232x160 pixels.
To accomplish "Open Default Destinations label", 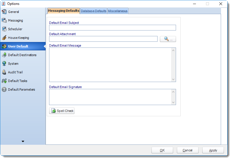I will coord(22,55).
